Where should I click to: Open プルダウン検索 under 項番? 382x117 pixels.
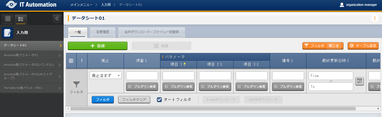(142, 87)
